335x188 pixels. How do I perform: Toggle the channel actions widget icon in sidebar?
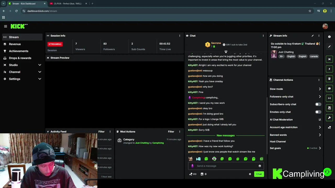click(x=330, y=108)
